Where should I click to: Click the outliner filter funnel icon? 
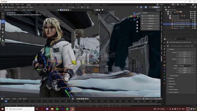tap(191, 7)
